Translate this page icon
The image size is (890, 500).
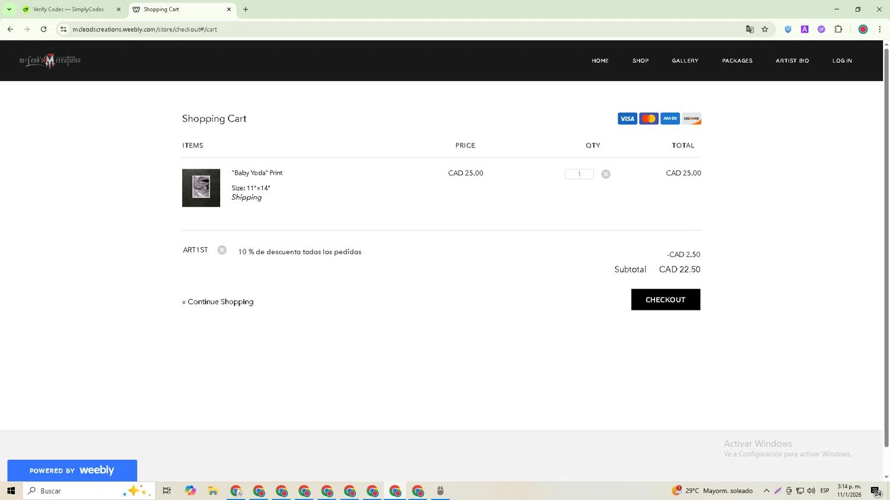click(x=749, y=29)
